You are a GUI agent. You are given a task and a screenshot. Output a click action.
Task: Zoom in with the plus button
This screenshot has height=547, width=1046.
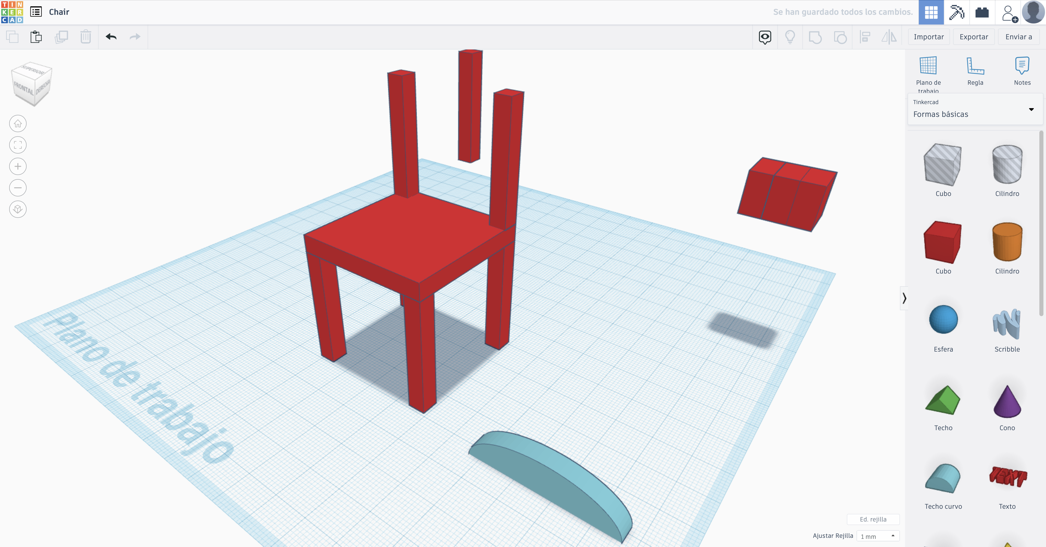18,166
